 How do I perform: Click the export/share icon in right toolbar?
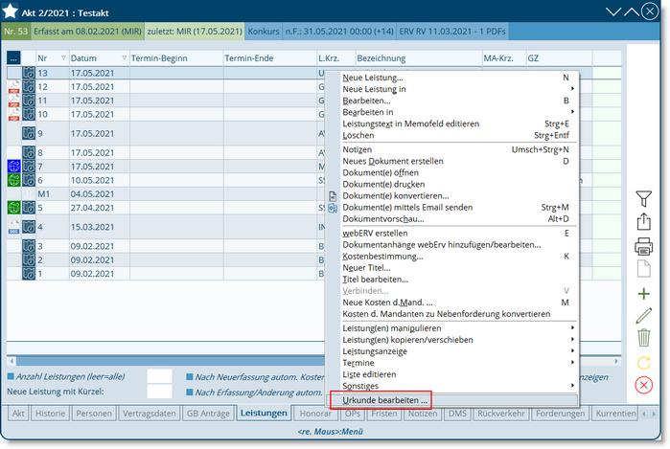(643, 222)
